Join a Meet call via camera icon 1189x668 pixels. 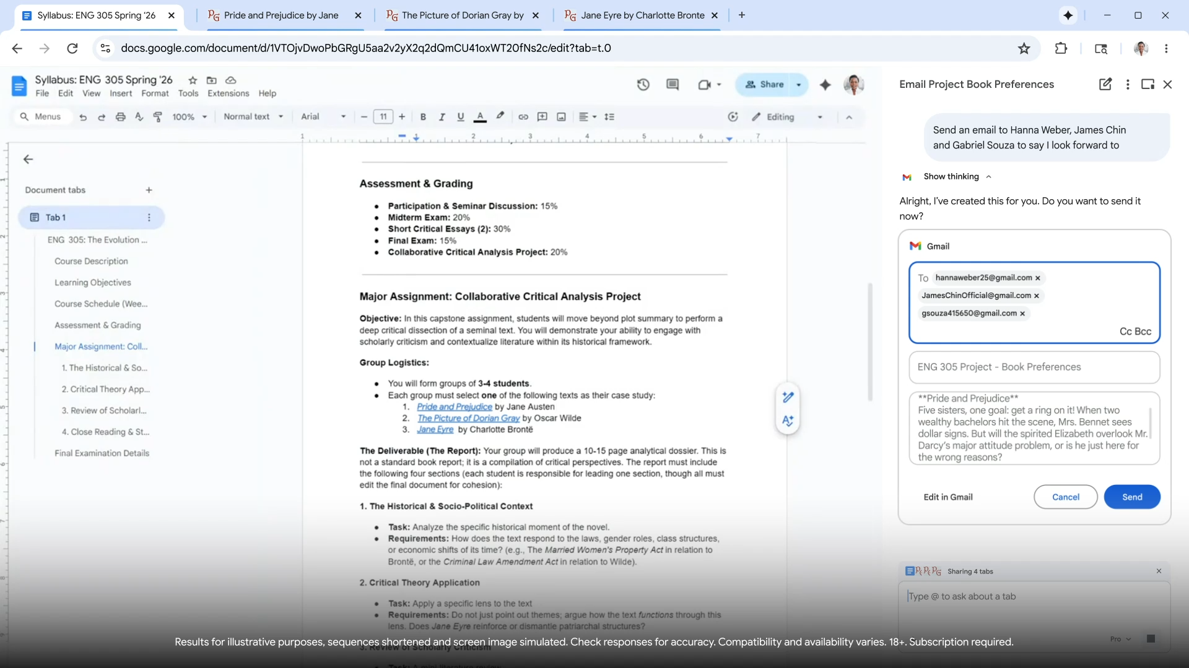coord(706,85)
